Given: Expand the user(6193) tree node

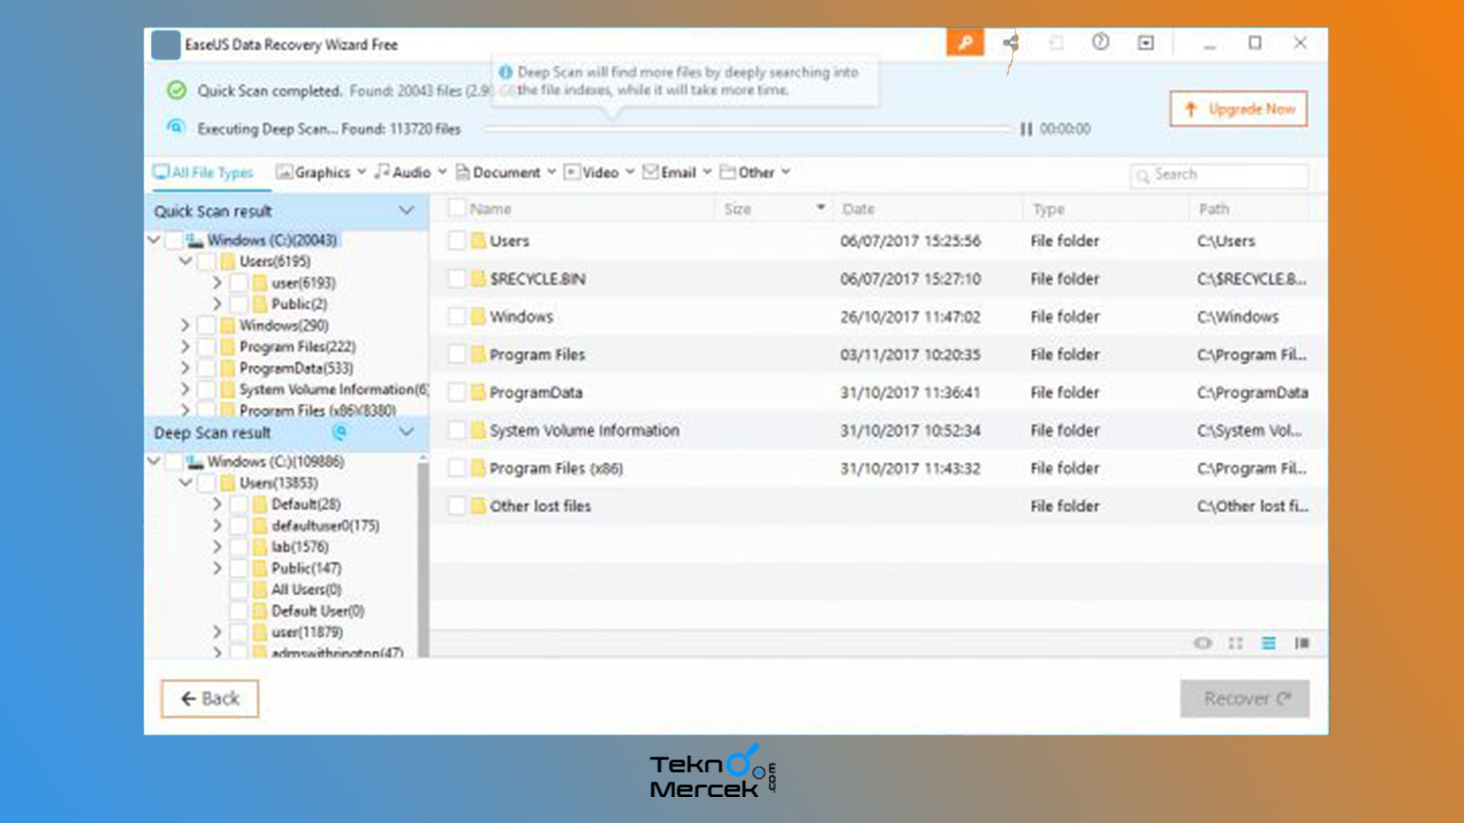Looking at the screenshot, I should (217, 283).
